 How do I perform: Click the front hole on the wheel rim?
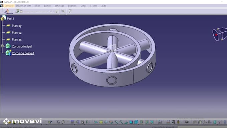111,80
